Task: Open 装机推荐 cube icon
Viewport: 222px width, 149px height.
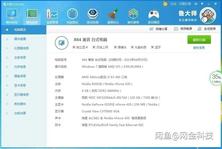Action: 133,16
